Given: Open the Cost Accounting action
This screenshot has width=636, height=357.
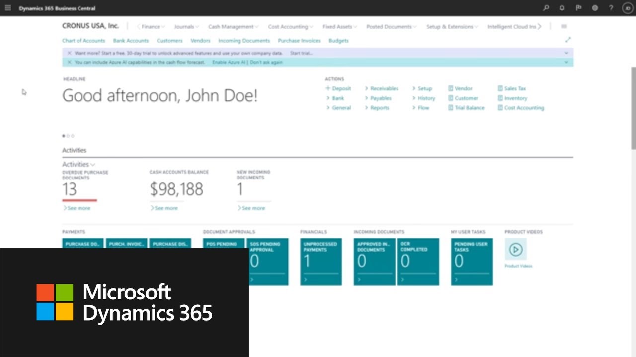Looking at the screenshot, I should (521, 108).
